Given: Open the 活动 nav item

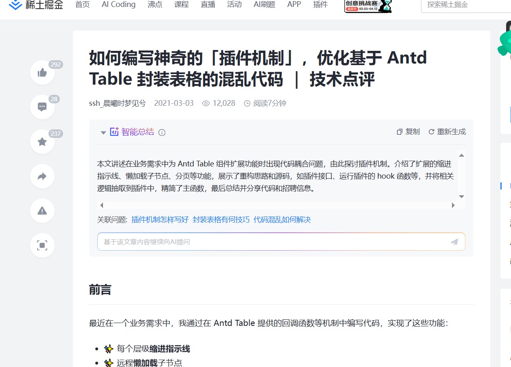Looking at the screenshot, I should click(x=234, y=4).
